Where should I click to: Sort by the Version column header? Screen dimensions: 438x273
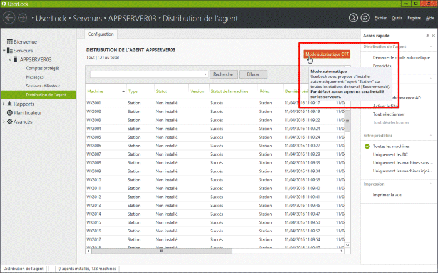(x=197, y=91)
